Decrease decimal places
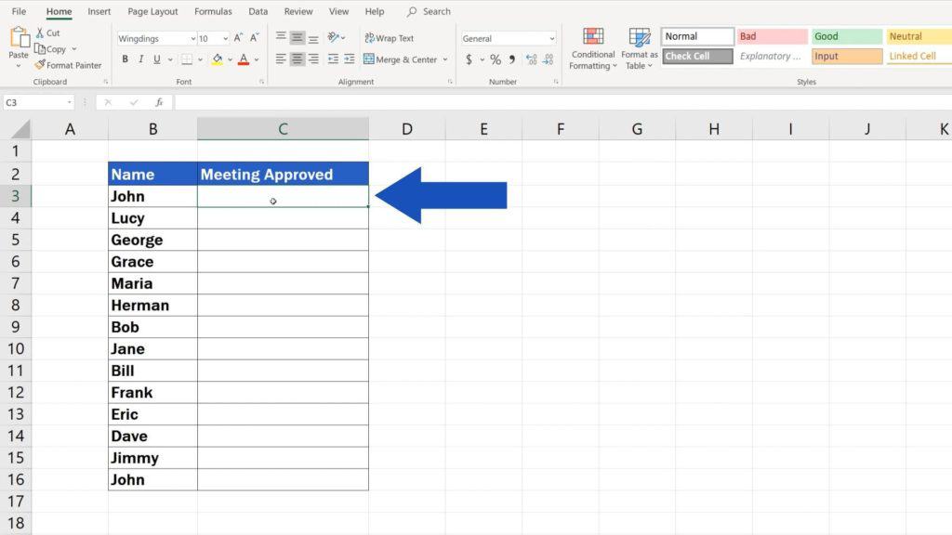Image resolution: width=952 pixels, height=535 pixels. [549, 59]
